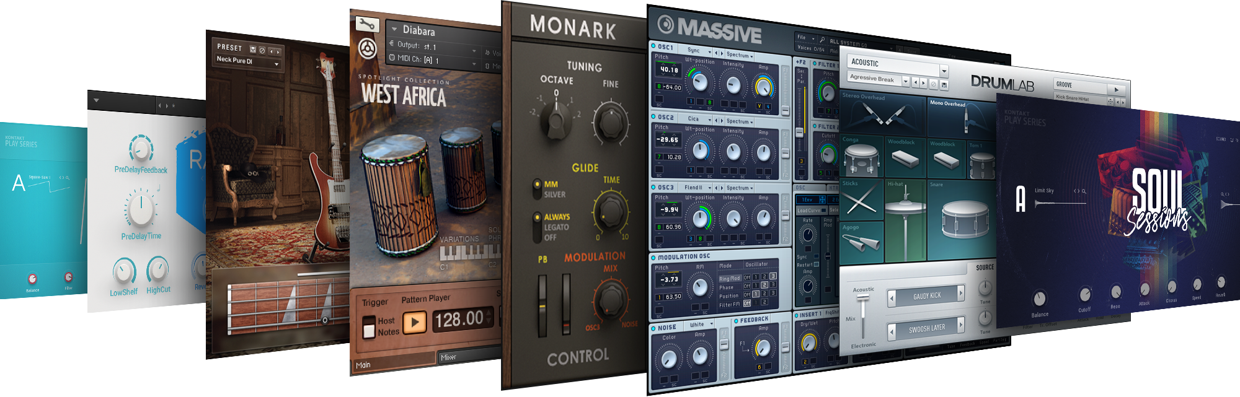Viewport: 1240px width, 397px height.
Task: Click the West Africa variations keyboard at C1
Action: tap(444, 253)
